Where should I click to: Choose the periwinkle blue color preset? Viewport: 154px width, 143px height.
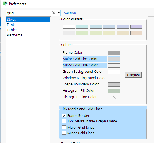[x=123, y=26]
